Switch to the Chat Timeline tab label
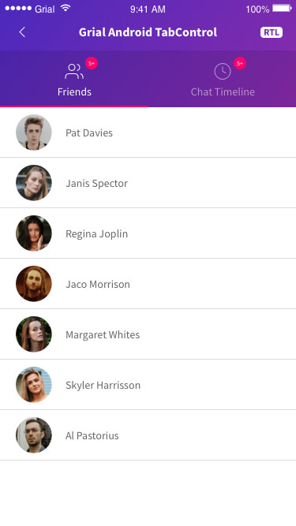The width and height of the screenshot is (296, 526). click(223, 92)
